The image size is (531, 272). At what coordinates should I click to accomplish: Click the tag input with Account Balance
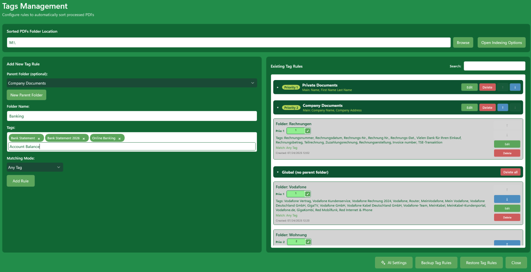pyautogui.click(x=132, y=146)
